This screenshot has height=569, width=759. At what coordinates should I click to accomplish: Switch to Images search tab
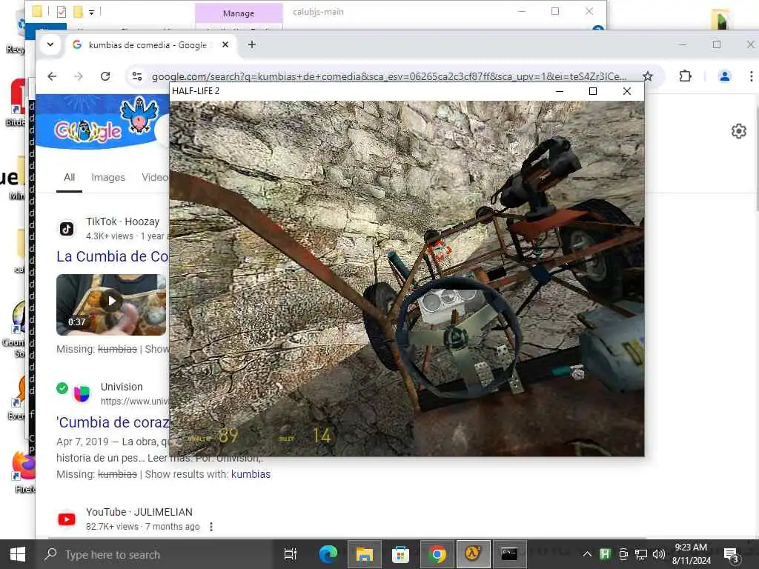coord(108,178)
